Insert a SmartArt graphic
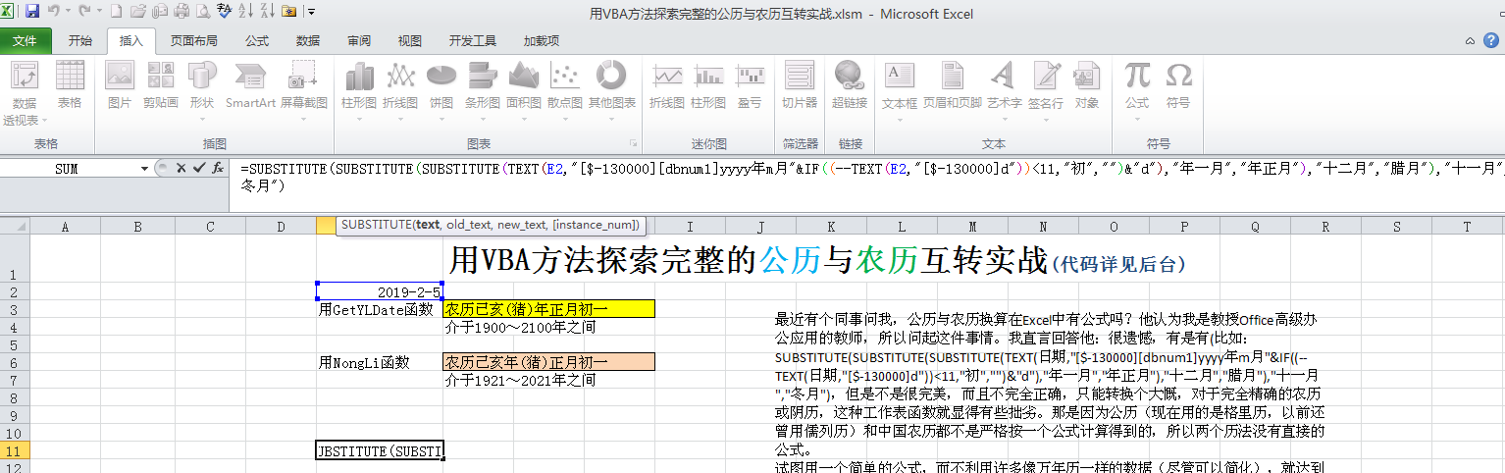Image resolution: width=1505 pixels, height=473 pixels. (250, 85)
